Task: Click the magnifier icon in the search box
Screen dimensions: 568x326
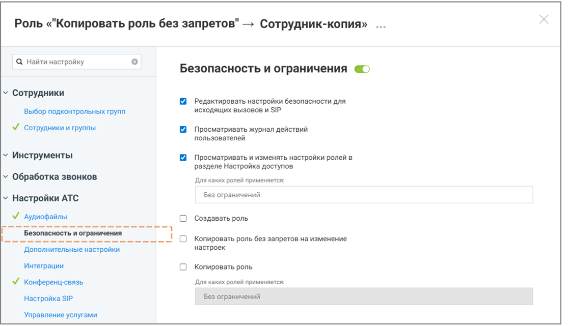Action: 19,62
